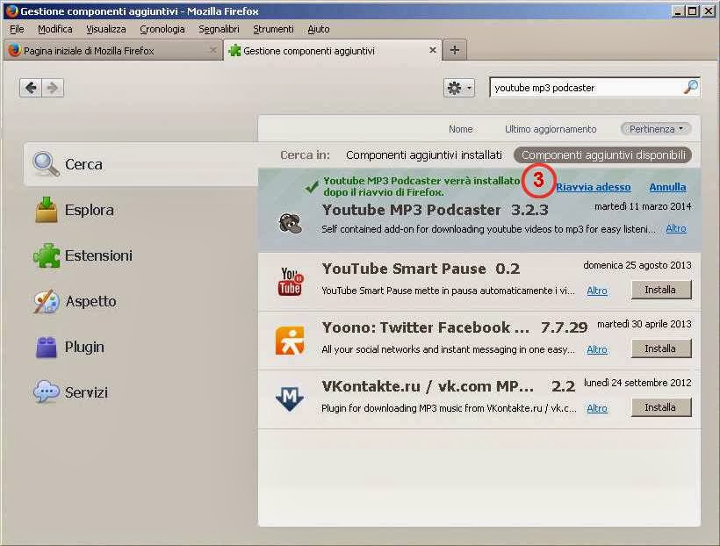Screen dimensions: 720x546
Task: Open the Esplora category
Action: (75, 210)
